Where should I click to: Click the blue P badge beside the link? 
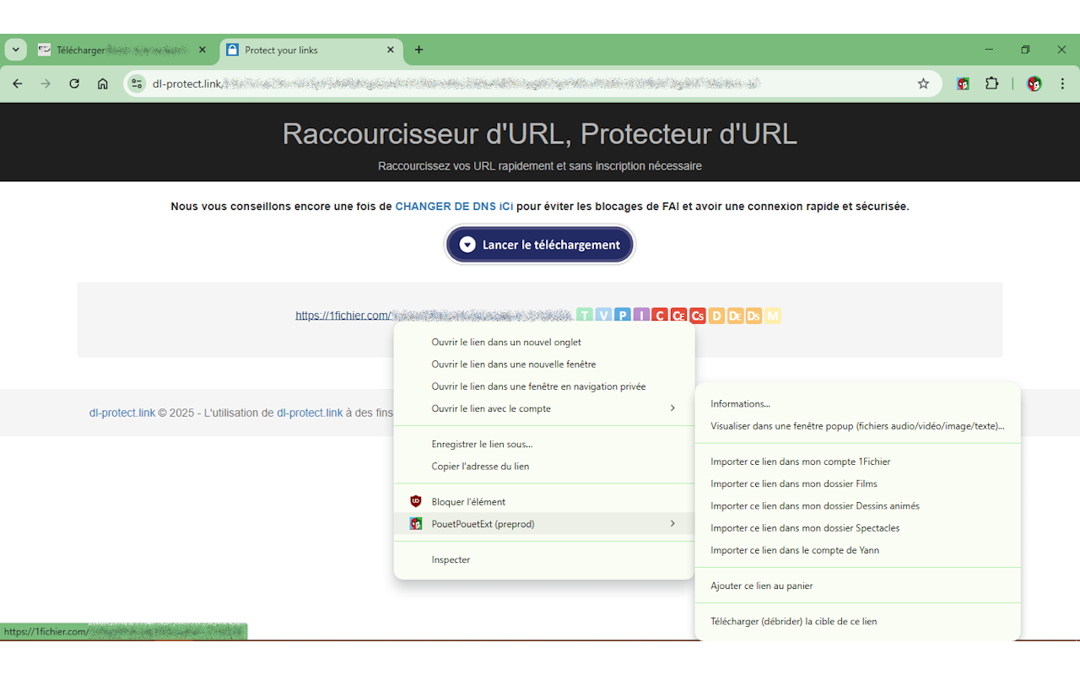pyautogui.click(x=623, y=316)
